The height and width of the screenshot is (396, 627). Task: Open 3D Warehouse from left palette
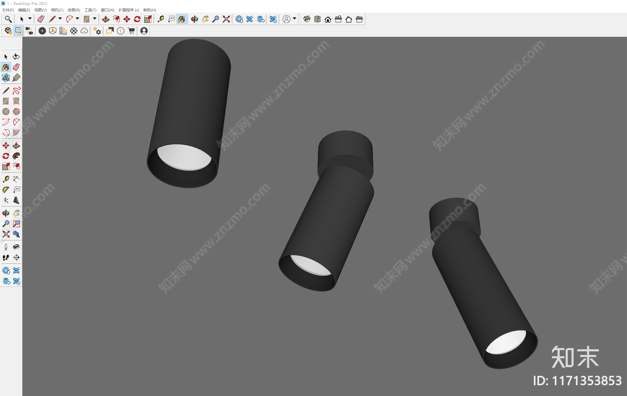(6, 271)
